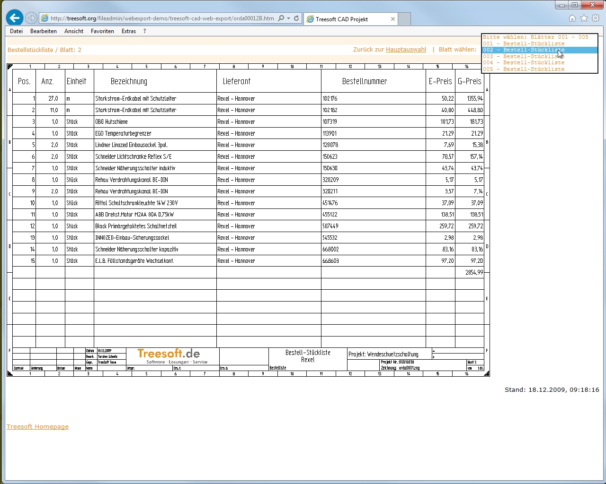Click the browser Back arrow button
This screenshot has height=484, width=606.
point(15,18)
